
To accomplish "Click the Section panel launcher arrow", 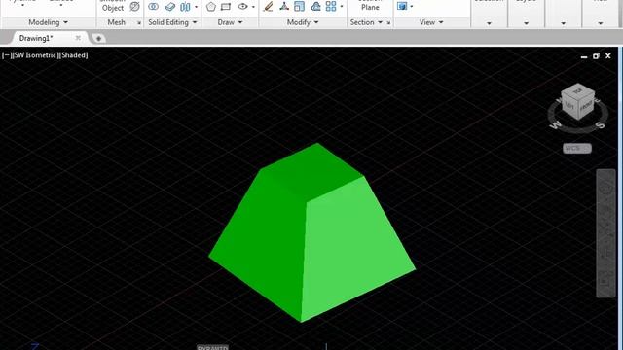I will (388, 23).
